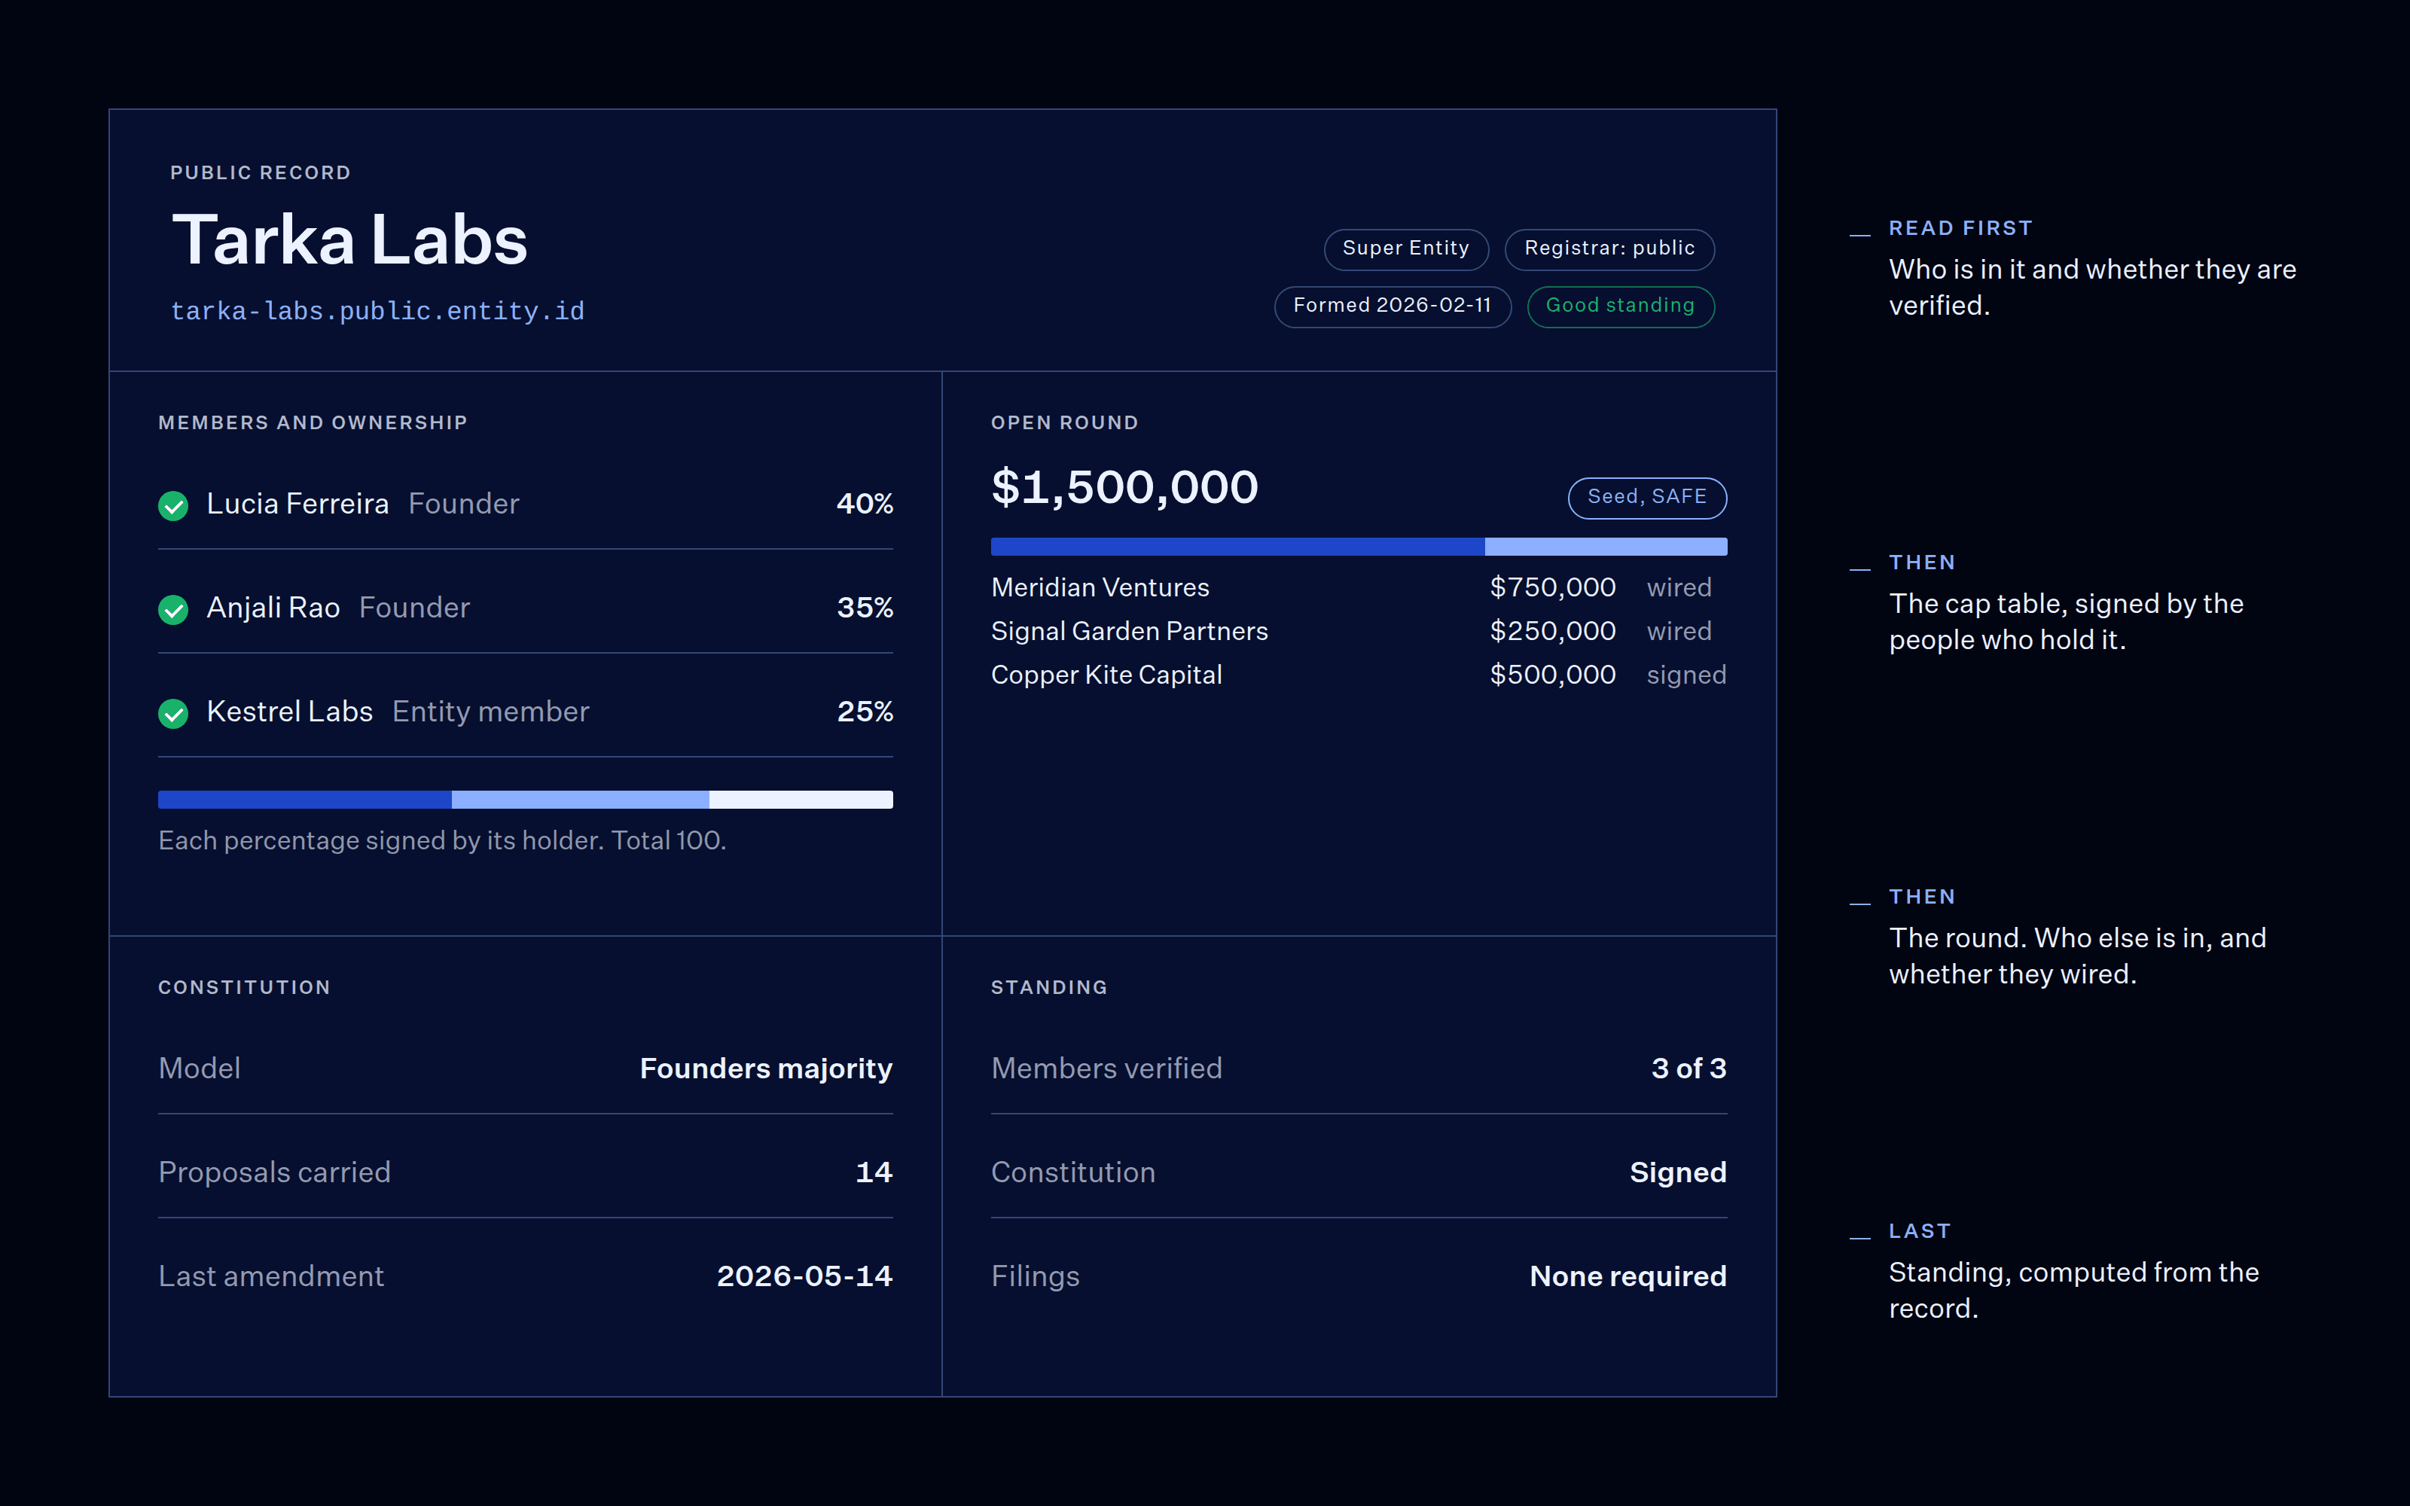Click the Seed, SAFE tag
This screenshot has height=1506, width=2410.
point(1647,498)
